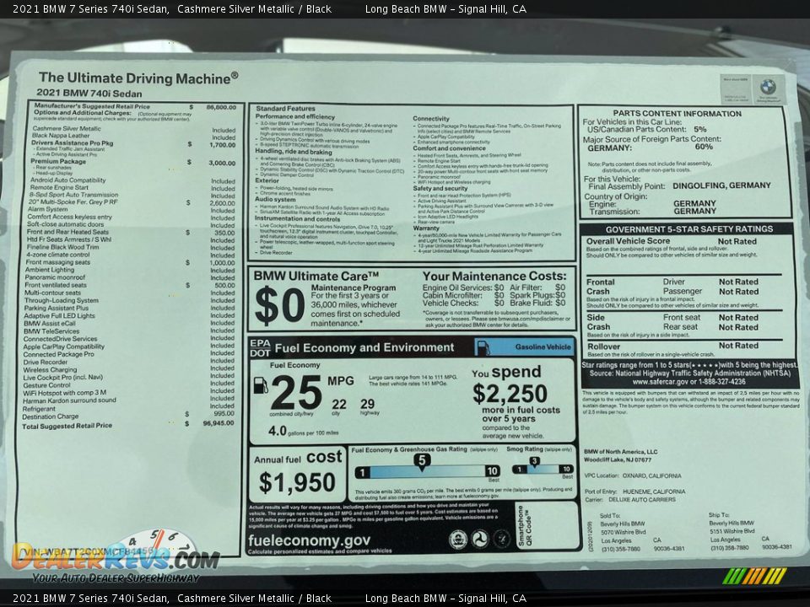The image size is (810, 607).
Task: Click GERMANY 60% parts content line
Action: coord(650,147)
